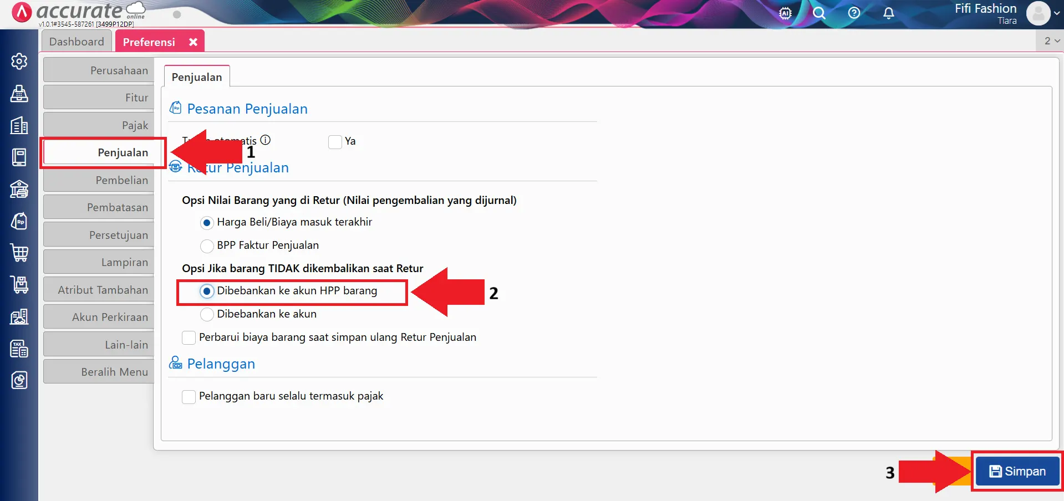Click the search magnifier icon

tap(819, 13)
